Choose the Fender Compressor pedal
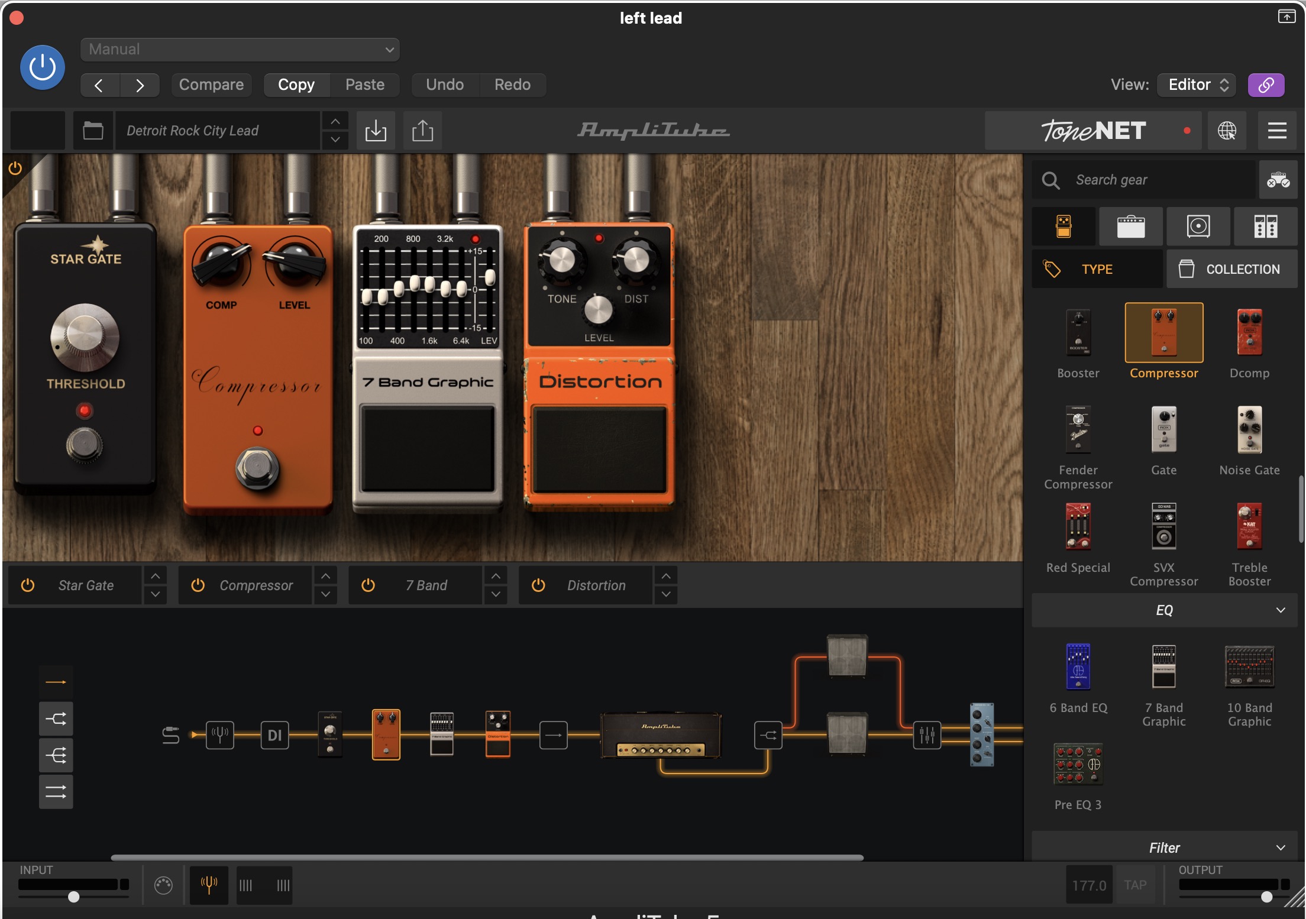Viewport: 1306px width, 919px height. [1078, 430]
